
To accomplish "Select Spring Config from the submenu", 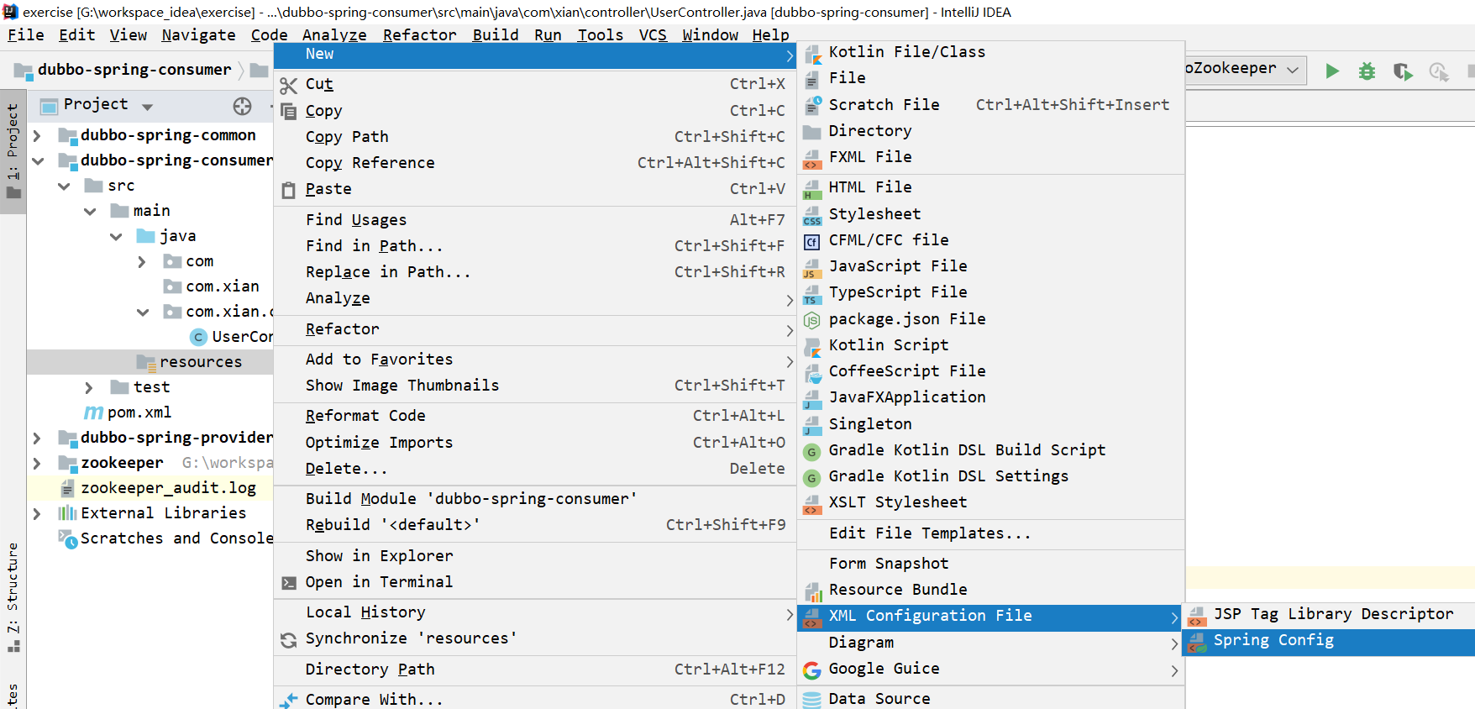I will (x=1273, y=641).
